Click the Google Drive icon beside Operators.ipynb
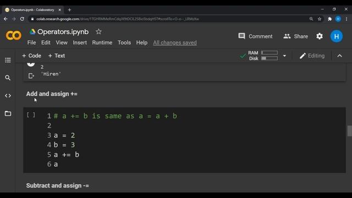This screenshot has width=352, height=198. (32, 32)
